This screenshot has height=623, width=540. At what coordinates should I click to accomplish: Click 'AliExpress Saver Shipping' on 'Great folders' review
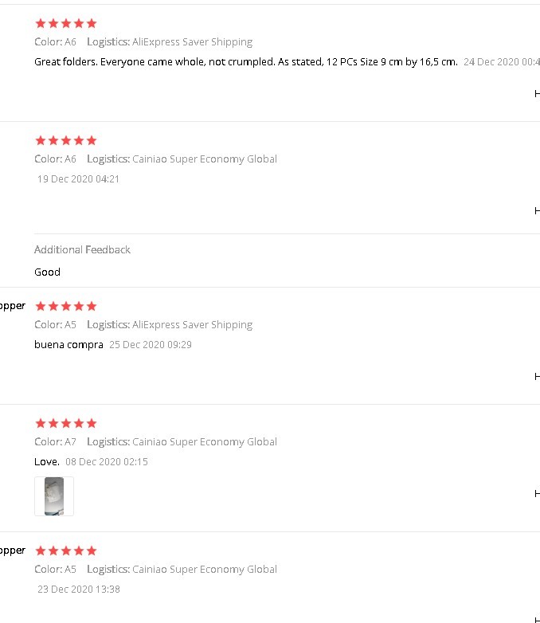[x=192, y=41]
